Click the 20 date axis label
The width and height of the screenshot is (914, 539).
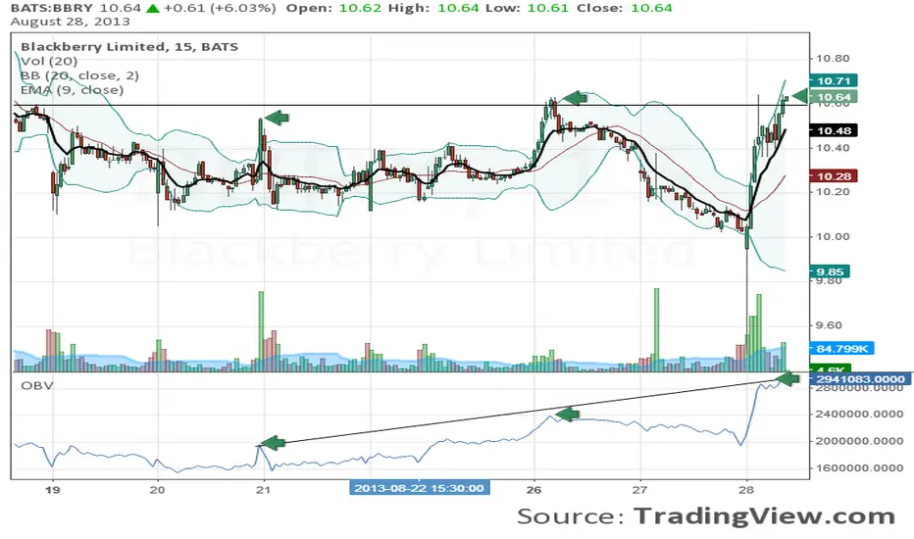point(157,489)
